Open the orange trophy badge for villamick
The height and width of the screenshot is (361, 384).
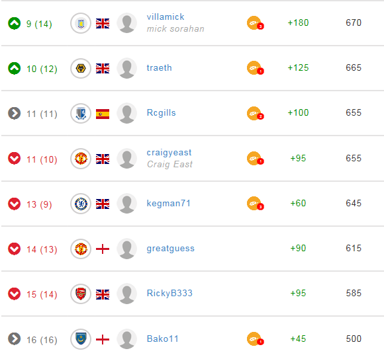coord(255,23)
